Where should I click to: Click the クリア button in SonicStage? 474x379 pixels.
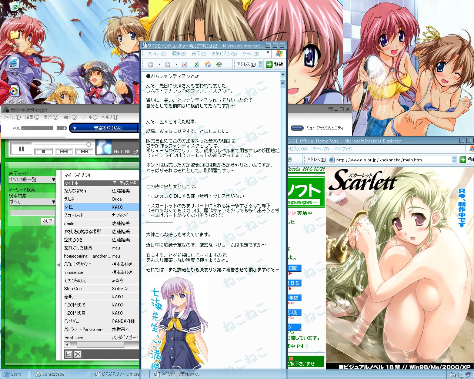pyautogui.click(x=48, y=221)
